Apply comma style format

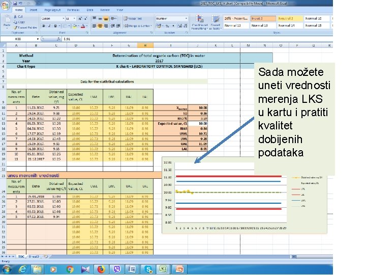tap(173, 26)
